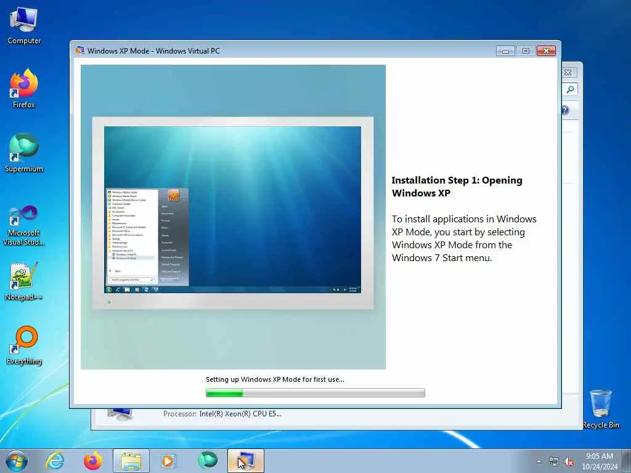The width and height of the screenshot is (631, 473).
Task: Select the Microsoft Visual Studio desktop shortcut
Action: coord(24,225)
